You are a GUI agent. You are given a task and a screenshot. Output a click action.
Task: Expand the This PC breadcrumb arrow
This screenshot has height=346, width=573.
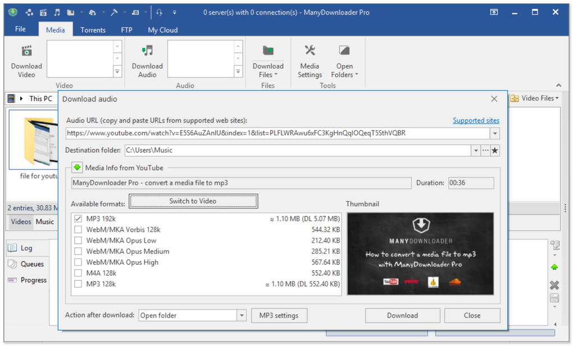point(21,98)
